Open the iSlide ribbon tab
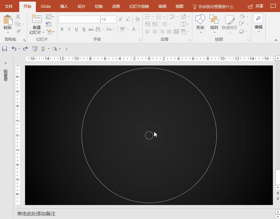Screen dimensions: 280x219 [46, 6]
